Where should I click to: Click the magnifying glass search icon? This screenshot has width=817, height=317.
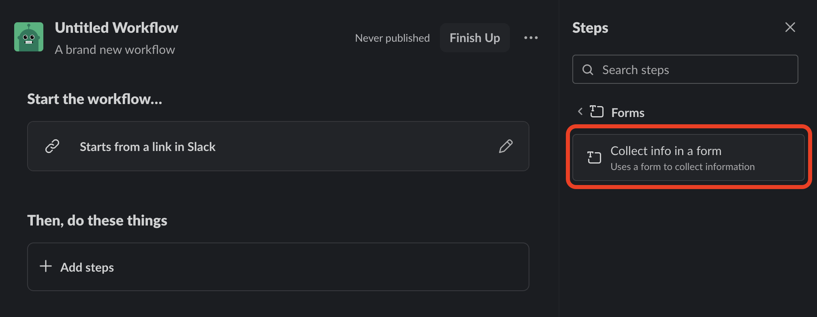[x=588, y=70]
